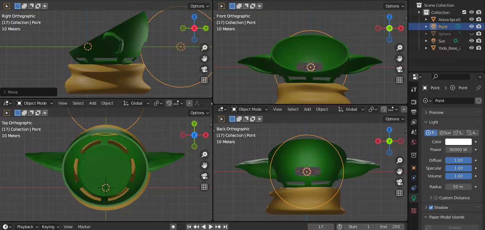Toggle visibility eye of Point light
This screenshot has height=230, width=485.
471,26
